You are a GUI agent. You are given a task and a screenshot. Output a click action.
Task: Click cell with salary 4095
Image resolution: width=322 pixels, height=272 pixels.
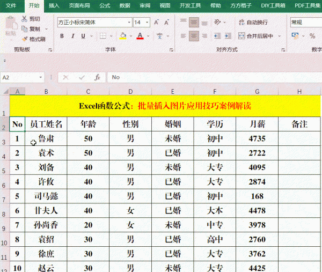[257, 167]
